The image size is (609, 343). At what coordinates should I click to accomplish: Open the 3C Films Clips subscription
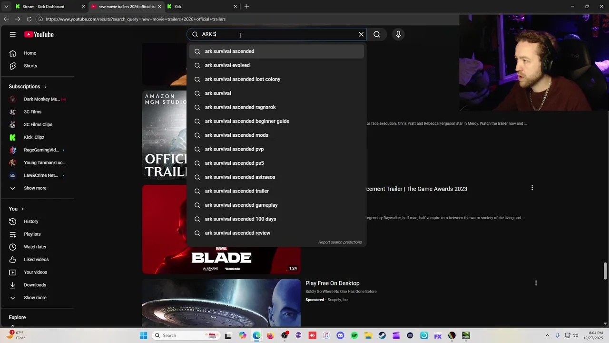click(x=37, y=124)
